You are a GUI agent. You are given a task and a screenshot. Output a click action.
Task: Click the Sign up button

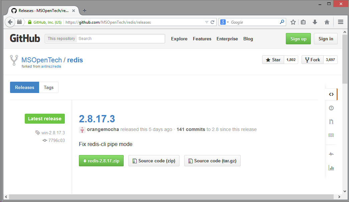click(x=298, y=39)
